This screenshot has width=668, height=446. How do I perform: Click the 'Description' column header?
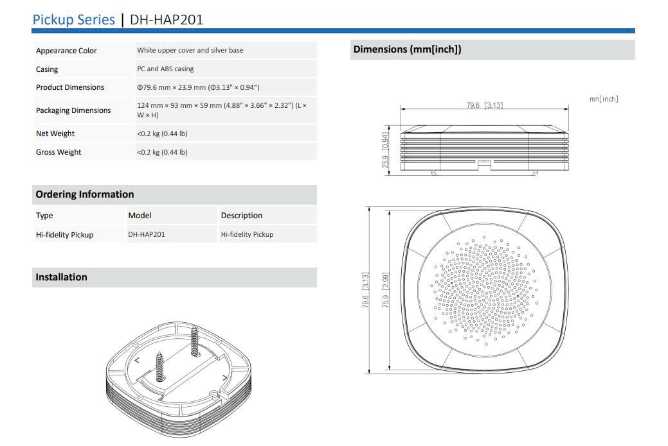pyautogui.click(x=242, y=216)
